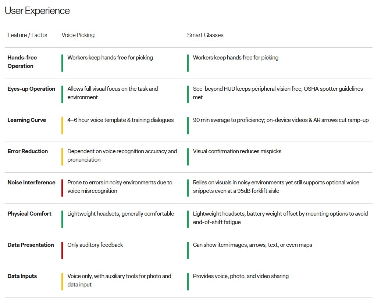Click the Data Presentation row label
The width and height of the screenshot is (381, 303).
click(31, 245)
